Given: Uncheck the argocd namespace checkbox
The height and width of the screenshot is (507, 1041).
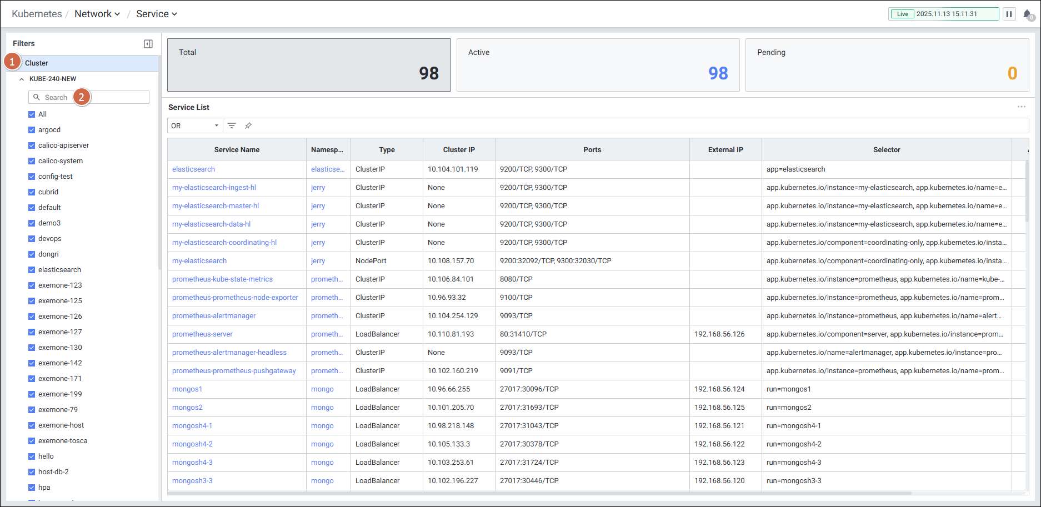Looking at the screenshot, I should [32, 130].
